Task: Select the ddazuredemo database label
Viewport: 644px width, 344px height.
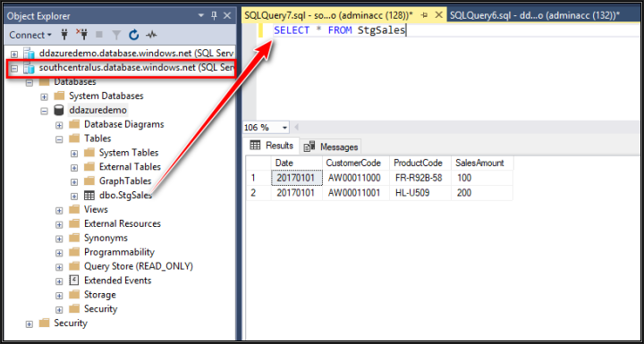Action: pyautogui.click(x=97, y=111)
